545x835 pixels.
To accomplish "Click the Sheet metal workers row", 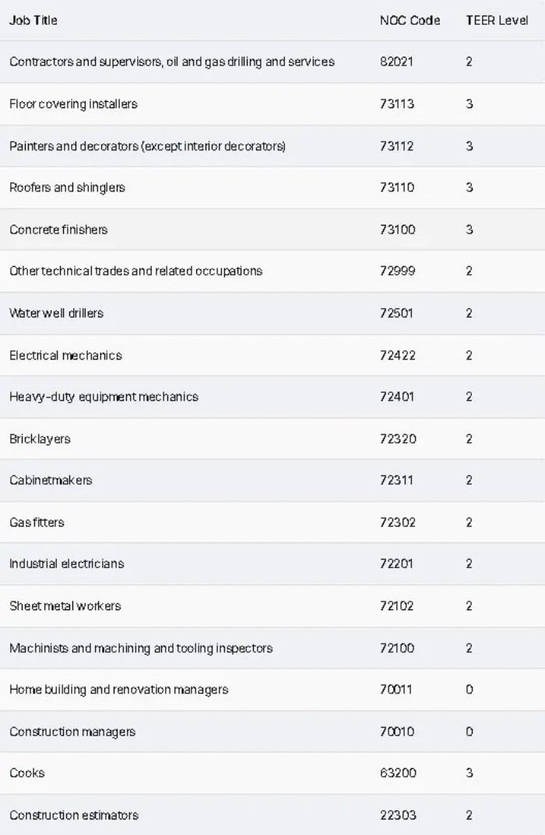I will [x=65, y=605].
